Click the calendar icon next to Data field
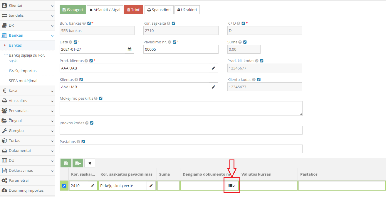Viewport: 386px width, 197px height. tap(130, 50)
